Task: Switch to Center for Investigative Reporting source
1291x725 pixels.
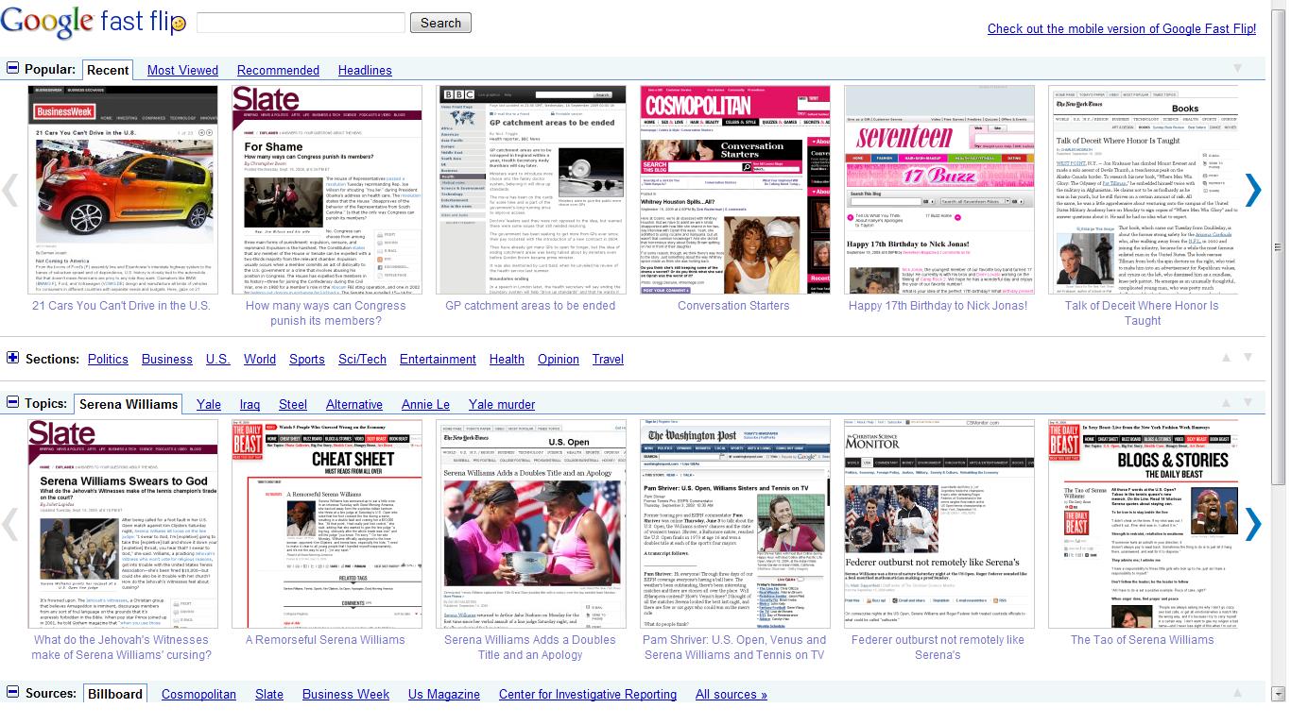Action: tap(588, 694)
